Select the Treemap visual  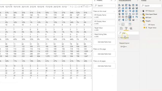tap(137, 11)
